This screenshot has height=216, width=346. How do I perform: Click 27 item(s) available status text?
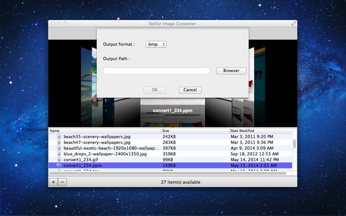[x=180, y=182]
